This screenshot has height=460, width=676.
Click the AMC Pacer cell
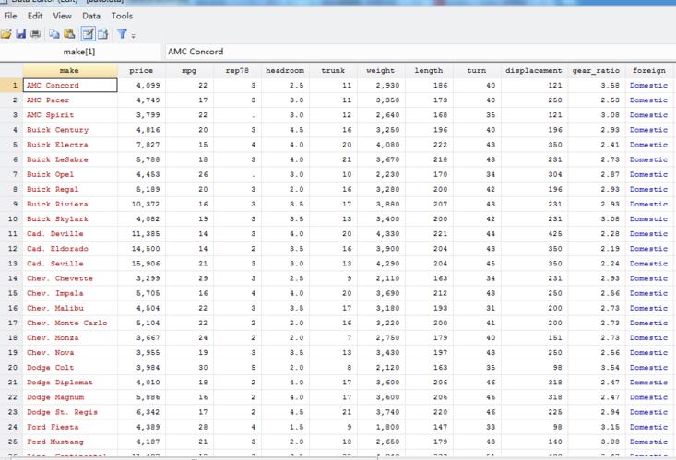coord(70,100)
